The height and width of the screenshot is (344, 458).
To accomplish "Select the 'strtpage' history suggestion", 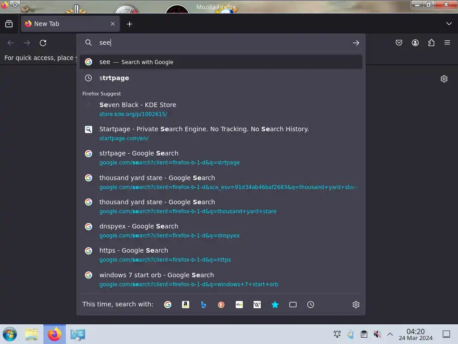I will point(221,78).
